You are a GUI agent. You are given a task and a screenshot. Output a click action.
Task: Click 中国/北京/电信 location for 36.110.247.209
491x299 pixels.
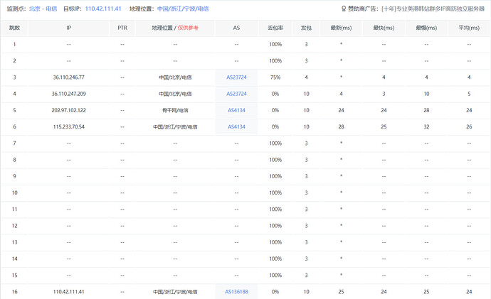[x=175, y=94]
